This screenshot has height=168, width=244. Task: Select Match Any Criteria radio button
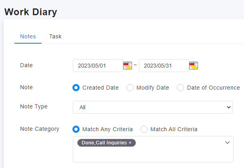pos(76,129)
